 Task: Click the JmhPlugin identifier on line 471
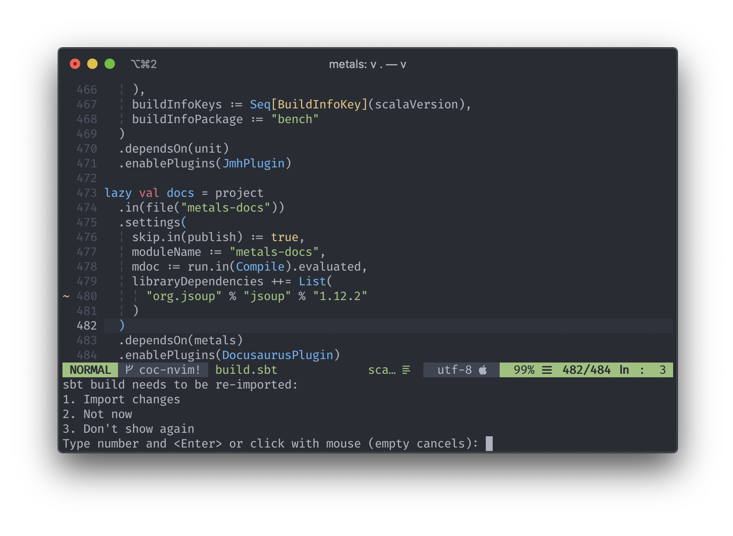(253, 163)
